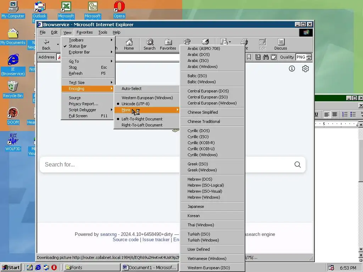Click the globe Media toolbar icon
Screen dimensions: 363x272
(x=187, y=42)
